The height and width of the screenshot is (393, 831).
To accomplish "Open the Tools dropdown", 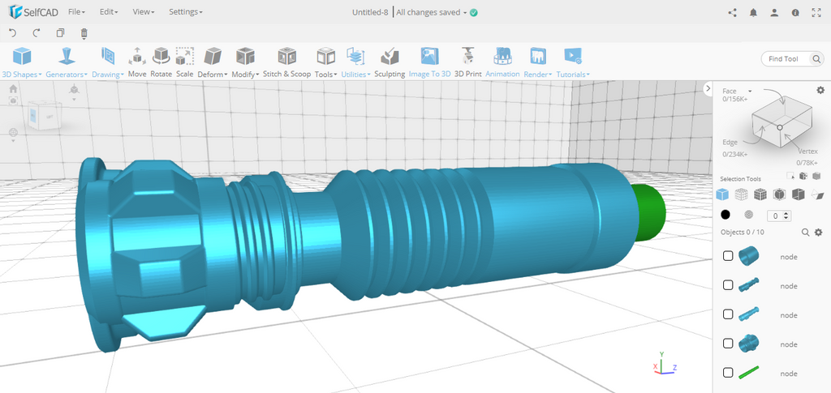I will [x=326, y=63].
